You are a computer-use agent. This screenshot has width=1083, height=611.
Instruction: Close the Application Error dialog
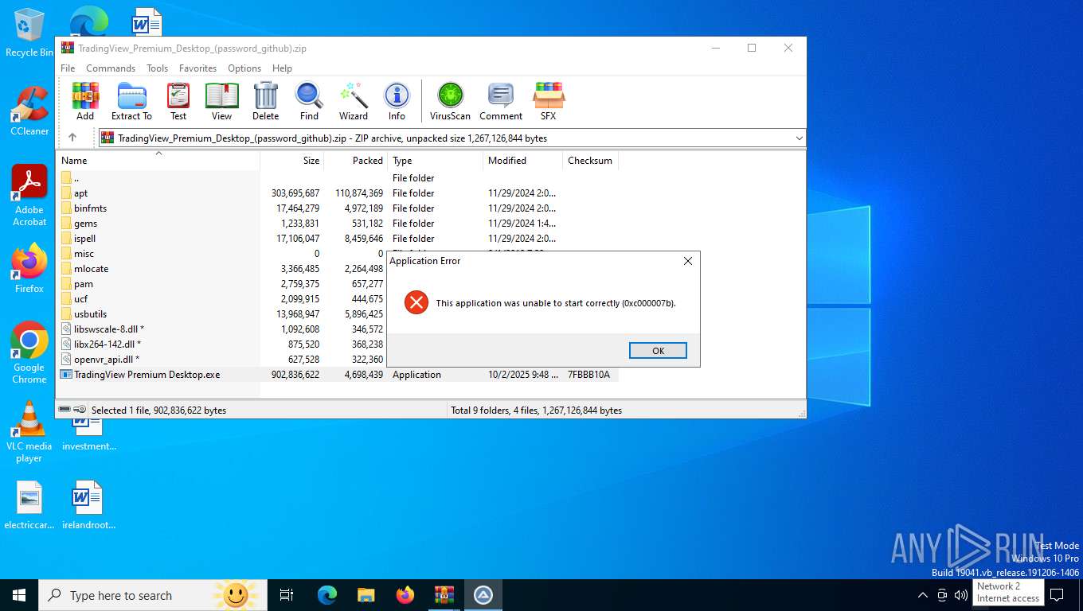(x=688, y=261)
